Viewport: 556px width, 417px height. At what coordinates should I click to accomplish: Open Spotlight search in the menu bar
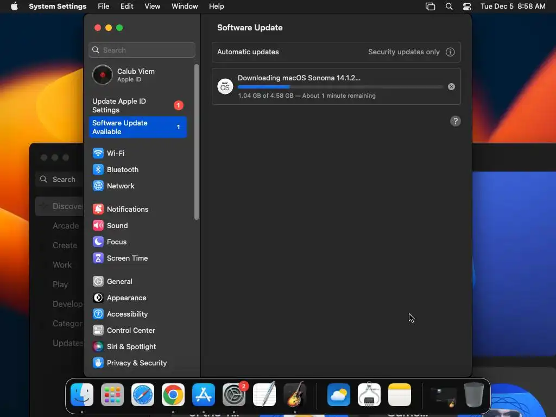click(449, 7)
